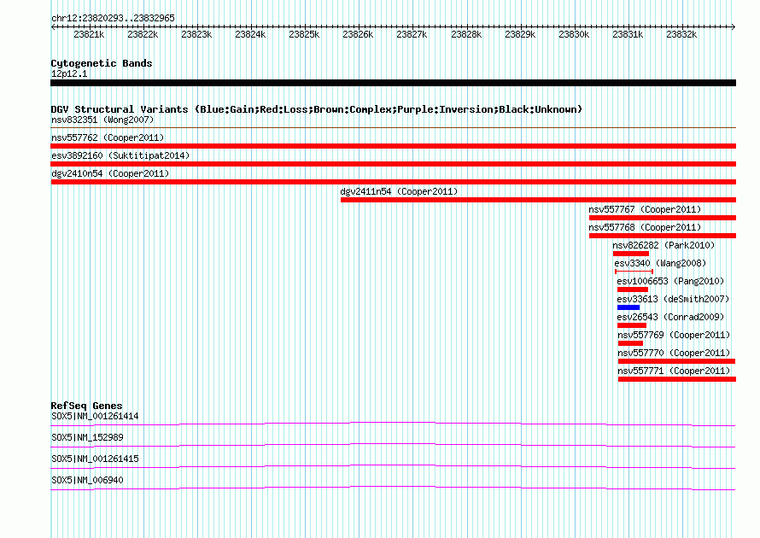Open variant esv26543 (Conrad2009)
Viewport: 760px width, 538px height.
(x=670, y=317)
